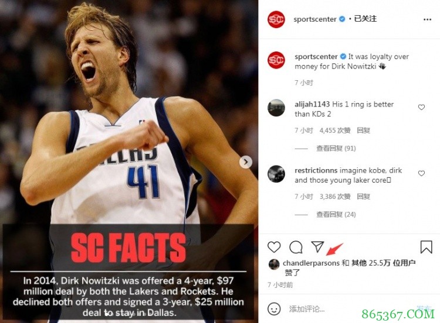The image size is (440, 323).
Task: Reply to restrictionns' comment
Action: coord(363,197)
